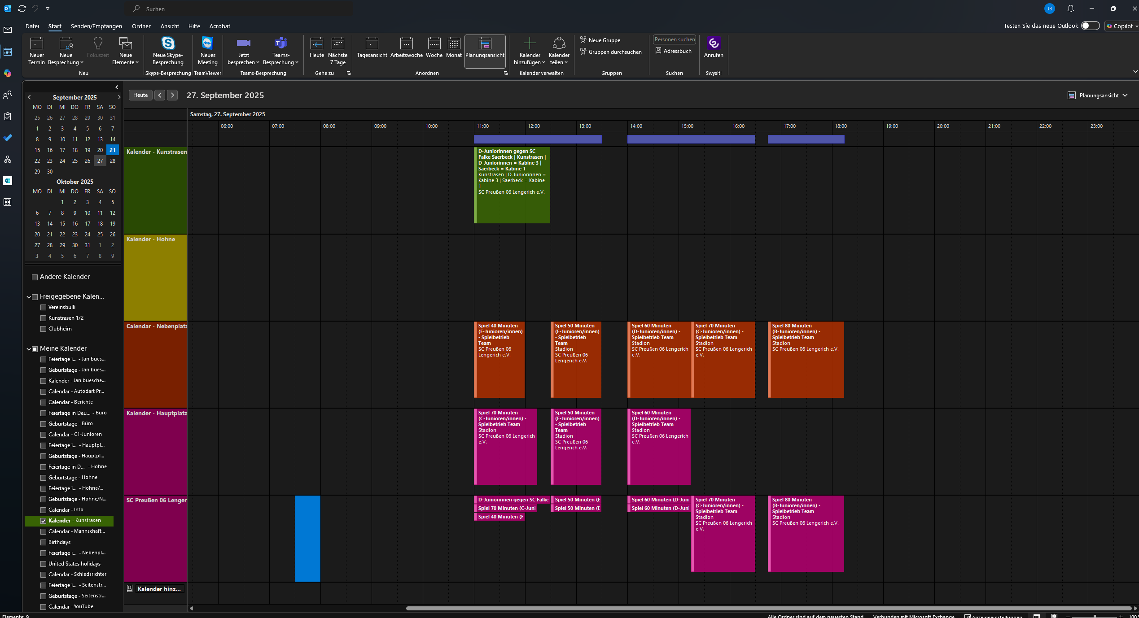Uncheck Kalender - Kunstrasen calendar
The image size is (1139, 618).
(44, 521)
